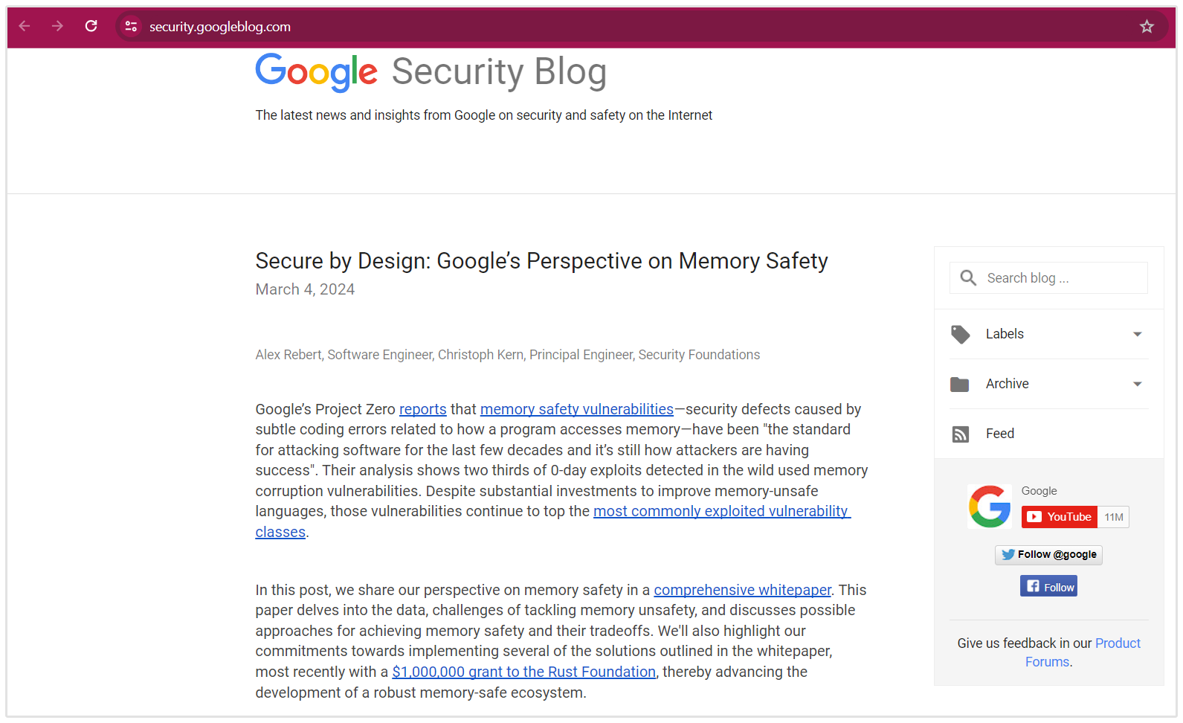This screenshot has height=723, width=1183.
Task: Open the comprehensive whitepaper link
Action: pyautogui.click(x=742, y=590)
